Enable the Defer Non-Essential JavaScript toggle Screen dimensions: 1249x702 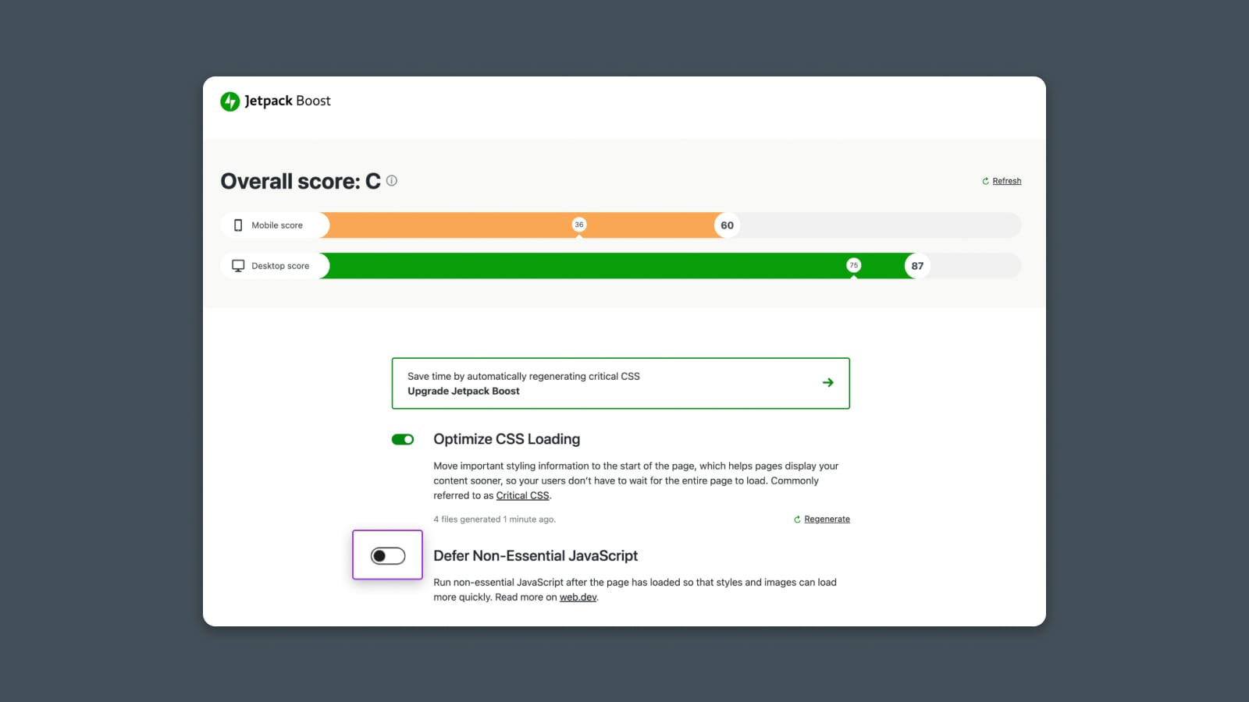[x=388, y=556]
